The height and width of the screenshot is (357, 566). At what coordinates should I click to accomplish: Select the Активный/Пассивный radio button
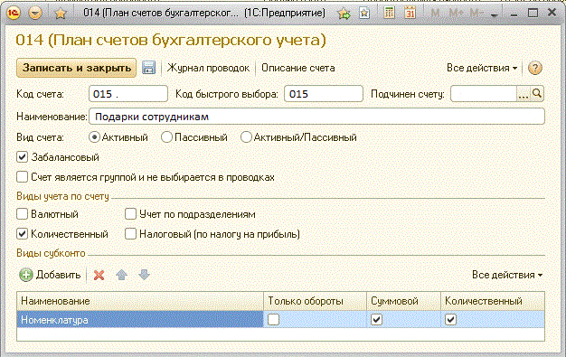[246, 137]
